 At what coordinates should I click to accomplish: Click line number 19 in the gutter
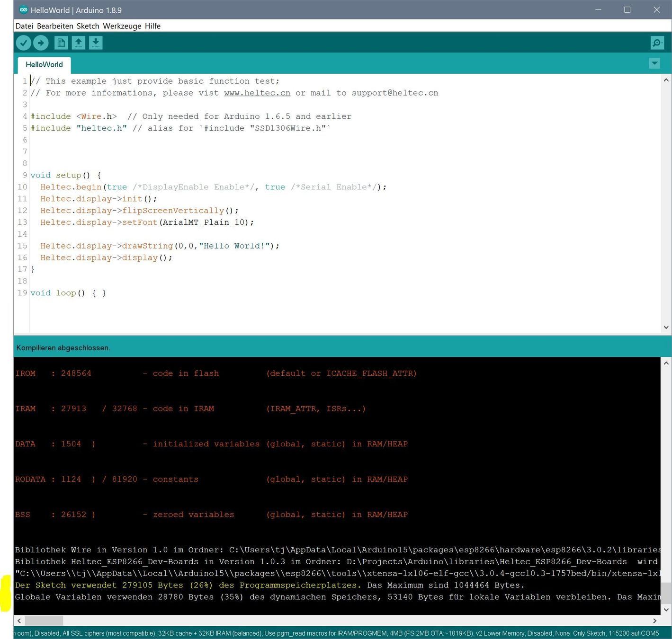click(x=22, y=293)
